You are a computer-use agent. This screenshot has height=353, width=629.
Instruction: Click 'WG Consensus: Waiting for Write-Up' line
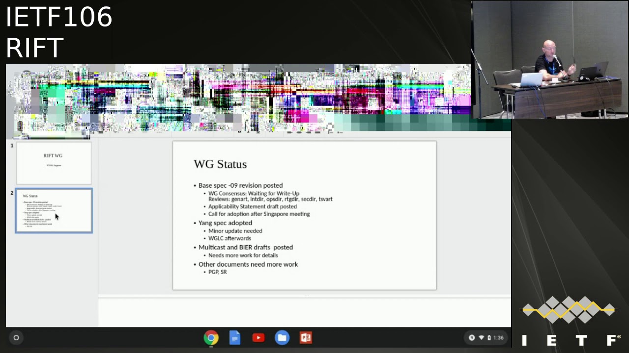[254, 193]
